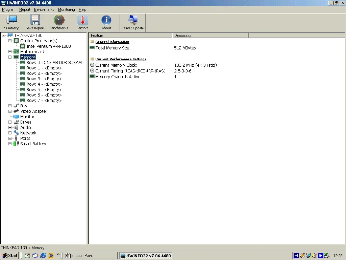Select 'Row: 4 - <Empty>' entry
The height and width of the screenshot is (260, 346).
tap(44, 84)
